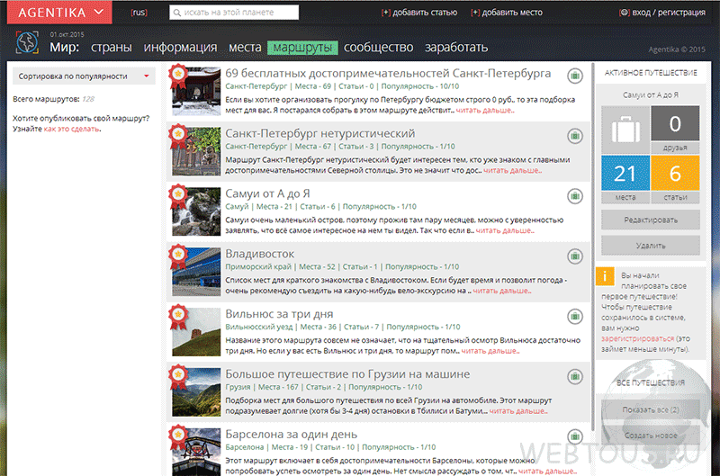Viewport: 720px width, 476px height.
Task: Open the 'места' menu item
Action: pyautogui.click(x=245, y=48)
